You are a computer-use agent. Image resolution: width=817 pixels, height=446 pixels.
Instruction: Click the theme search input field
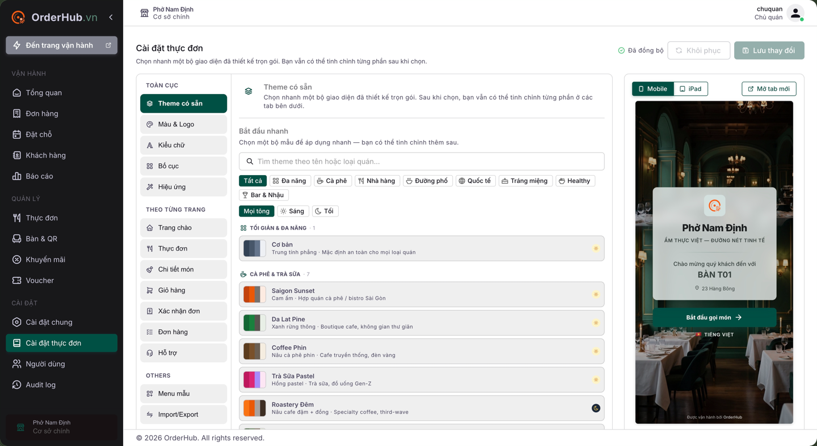tap(422, 162)
